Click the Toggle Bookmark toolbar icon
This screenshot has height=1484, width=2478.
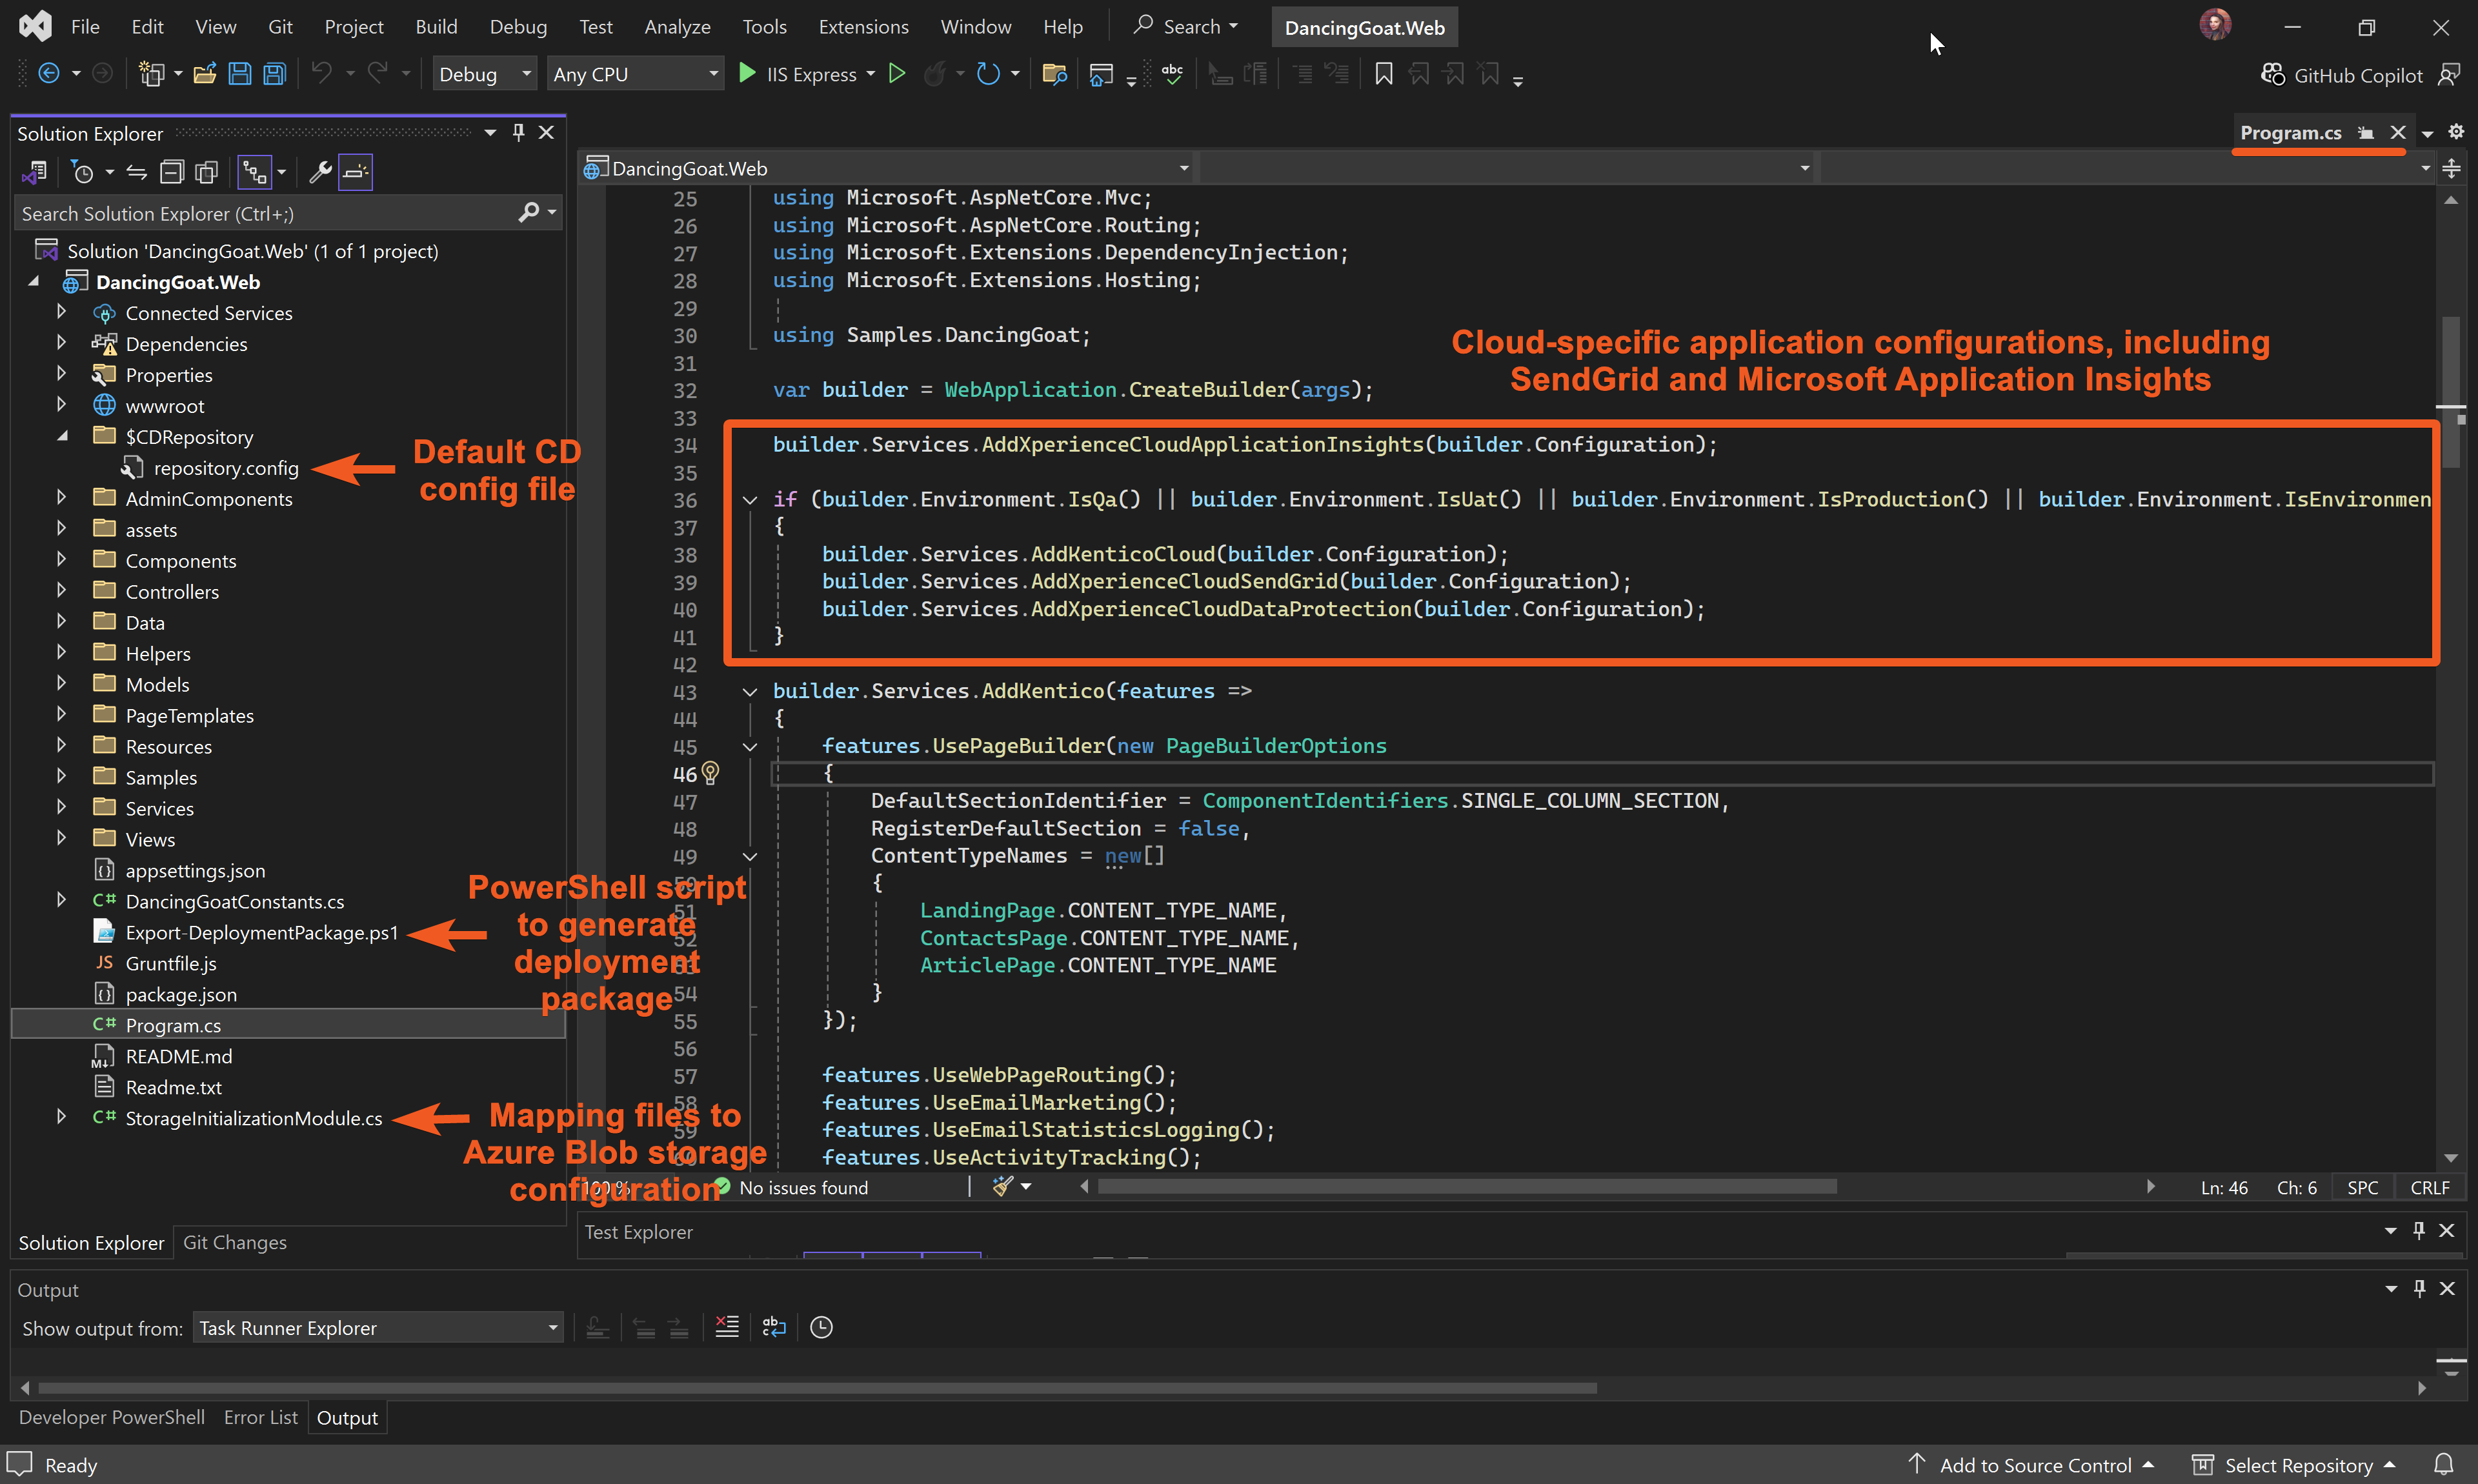(1383, 74)
